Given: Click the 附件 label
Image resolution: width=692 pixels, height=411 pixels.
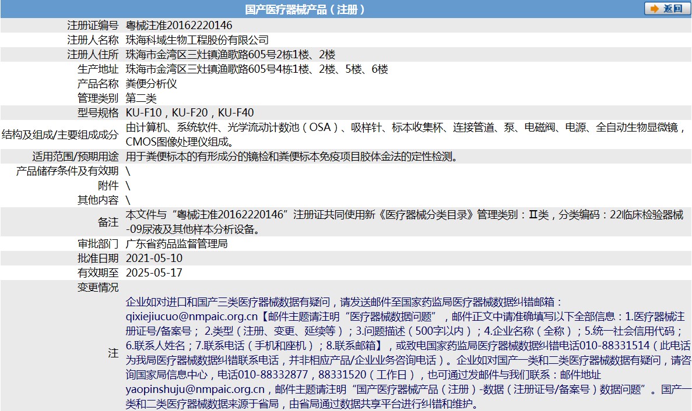Looking at the screenshot, I should (x=108, y=186).
